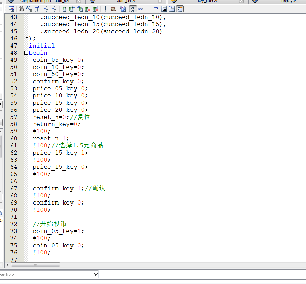This screenshot has height=284, width=306.
Task: Click the first indent guide page icon
Action: [x=164, y=9]
